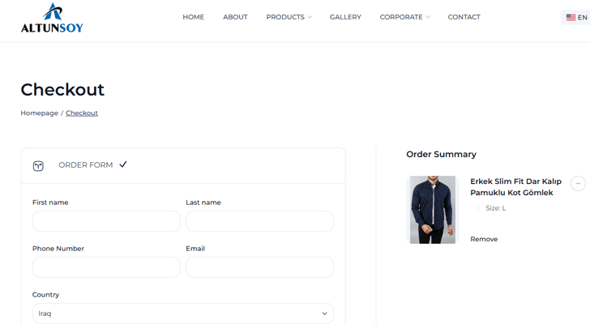Open the HOME menu item
The image size is (590, 324).
(194, 17)
